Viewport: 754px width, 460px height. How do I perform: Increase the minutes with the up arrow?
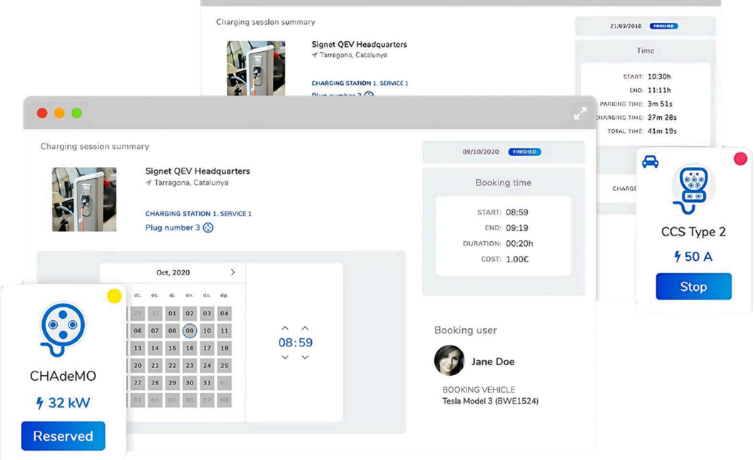(x=305, y=328)
